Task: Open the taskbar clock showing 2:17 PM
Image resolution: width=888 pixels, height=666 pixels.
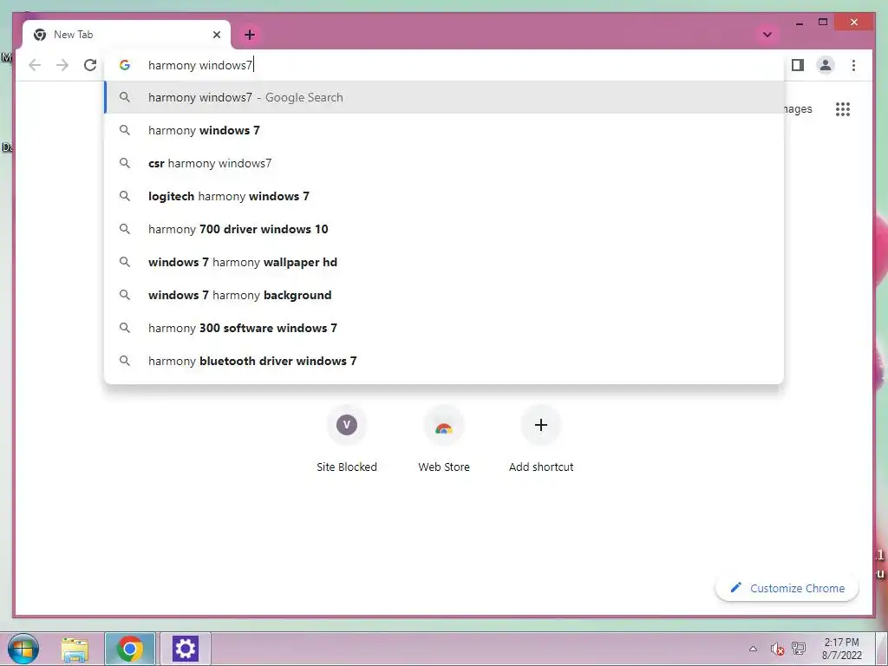Action: [841, 649]
